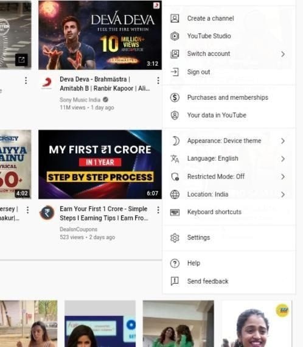Expand the Location submenu arrow
The width and height of the screenshot is (303, 347).
click(x=283, y=195)
